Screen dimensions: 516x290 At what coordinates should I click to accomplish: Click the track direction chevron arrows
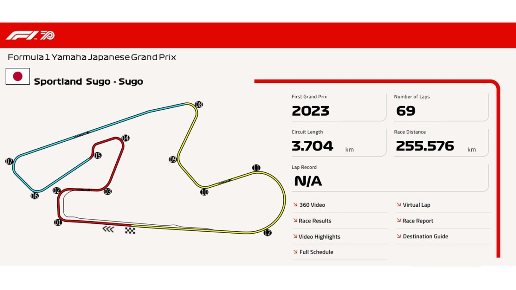coord(108,229)
